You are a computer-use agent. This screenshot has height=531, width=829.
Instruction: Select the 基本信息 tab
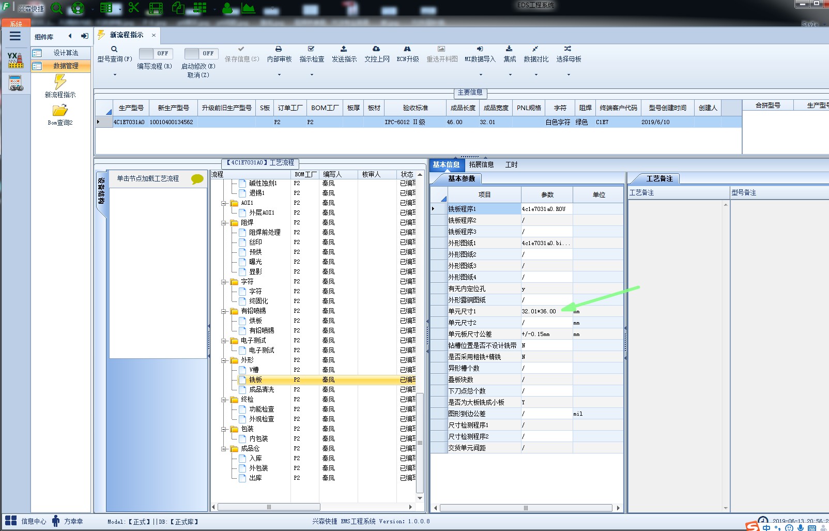[x=446, y=164]
